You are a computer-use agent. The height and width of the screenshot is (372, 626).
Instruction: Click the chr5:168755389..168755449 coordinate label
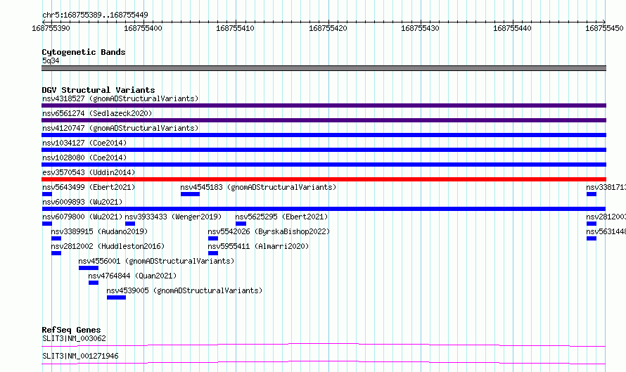[x=95, y=15]
